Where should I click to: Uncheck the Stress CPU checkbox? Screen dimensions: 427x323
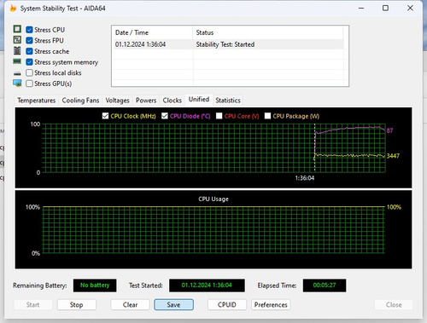29,30
